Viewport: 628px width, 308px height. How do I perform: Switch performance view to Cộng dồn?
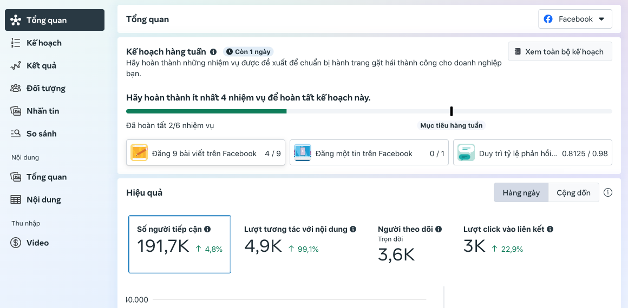click(x=573, y=193)
